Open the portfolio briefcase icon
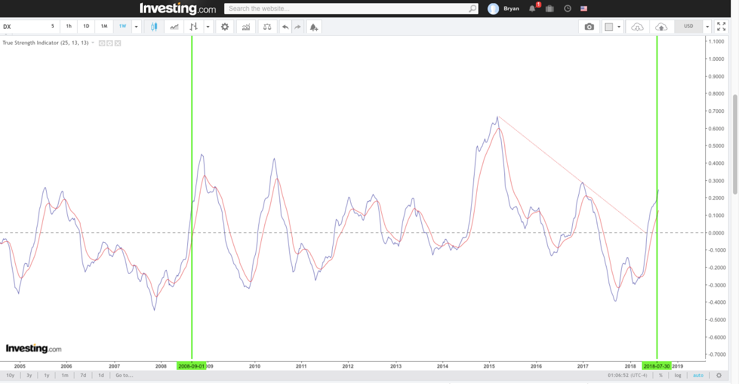Screen dimensions: 739x384 coord(549,9)
